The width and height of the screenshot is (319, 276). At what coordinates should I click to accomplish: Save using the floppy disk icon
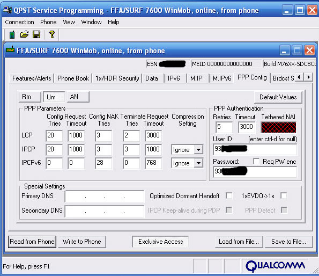click(36, 34)
